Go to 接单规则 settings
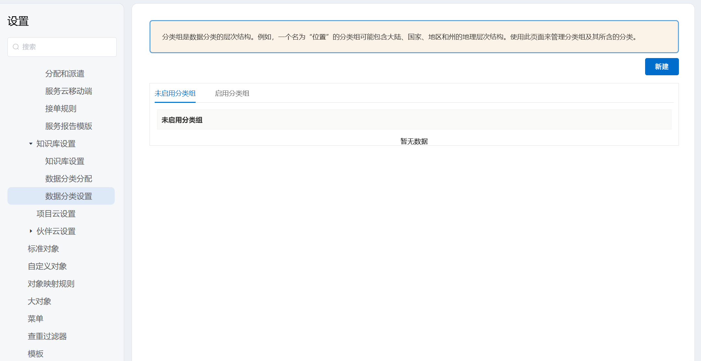Screen dimensions: 701x361 point(61,109)
